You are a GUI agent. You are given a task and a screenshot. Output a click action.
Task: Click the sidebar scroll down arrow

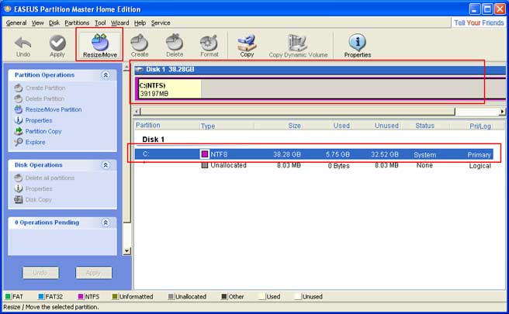click(x=127, y=251)
